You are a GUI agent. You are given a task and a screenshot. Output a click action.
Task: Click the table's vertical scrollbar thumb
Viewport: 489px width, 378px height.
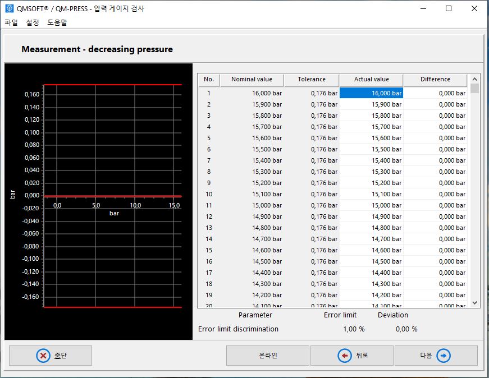point(474,89)
